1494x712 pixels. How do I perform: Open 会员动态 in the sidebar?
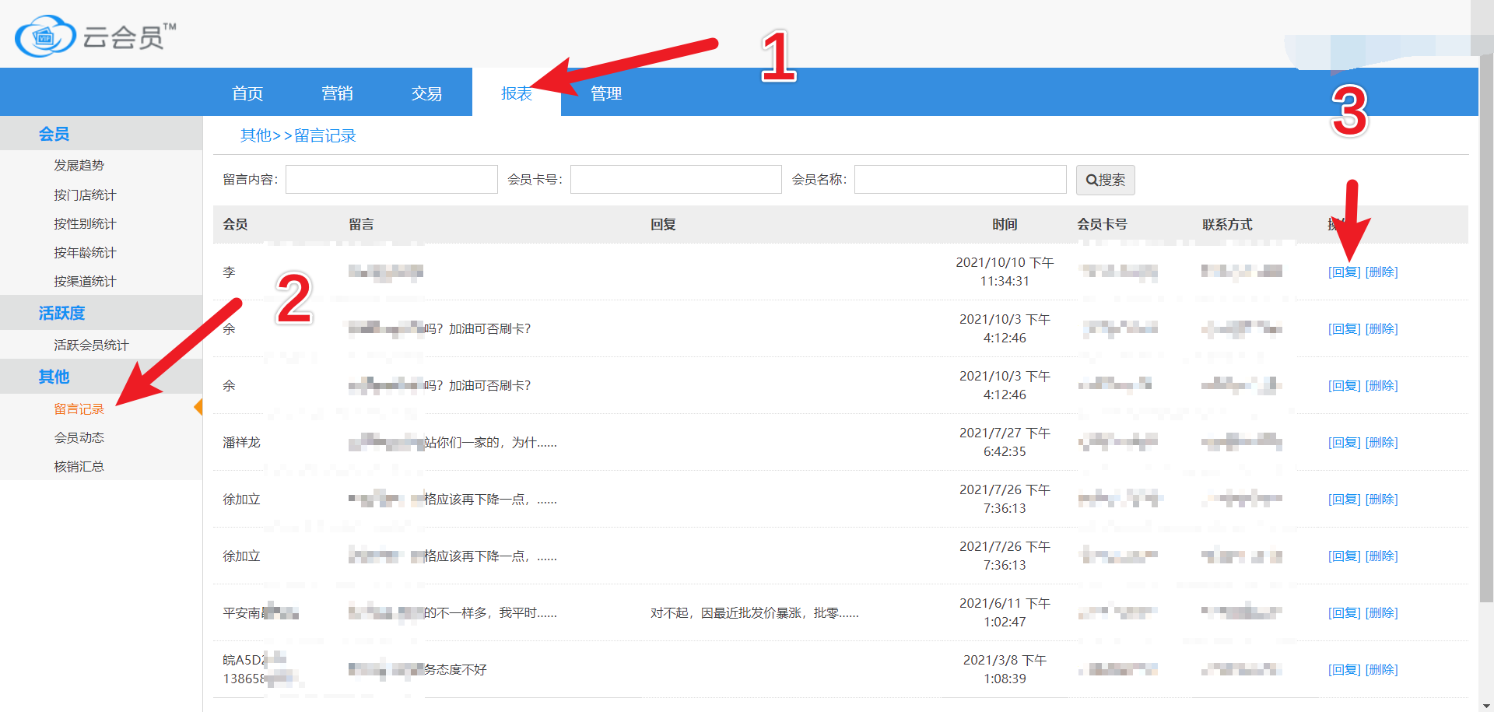[x=79, y=437]
